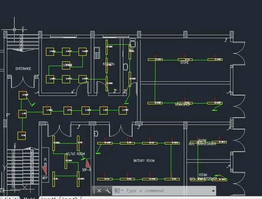Click the STORE room label

pos(185,63)
